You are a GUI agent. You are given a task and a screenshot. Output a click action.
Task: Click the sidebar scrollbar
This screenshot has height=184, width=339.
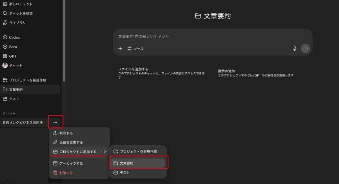(x=64, y=41)
